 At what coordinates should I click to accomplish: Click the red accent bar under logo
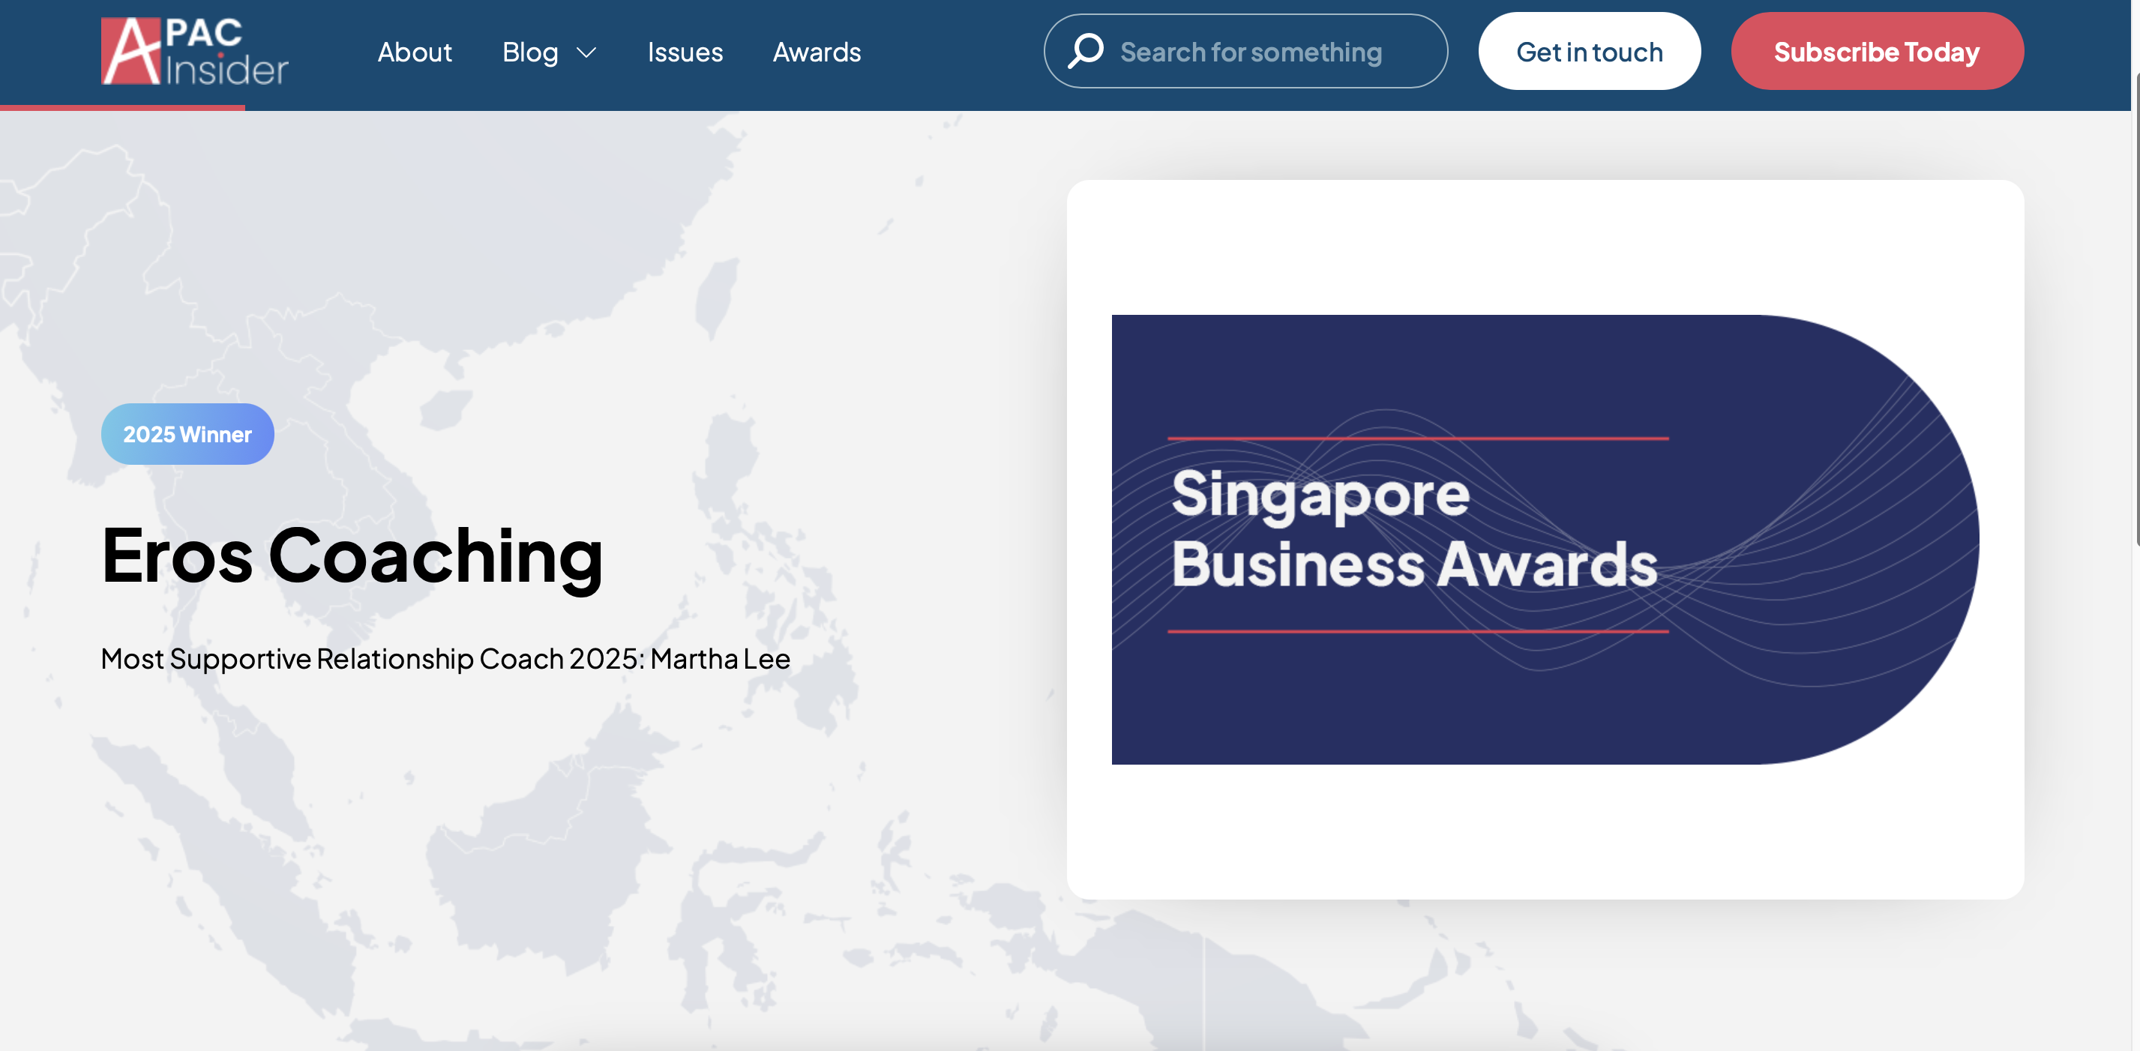coord(122,107)
